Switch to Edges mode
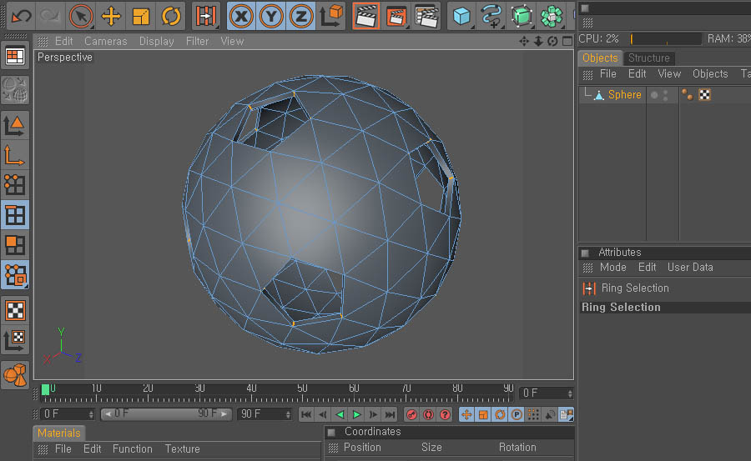The image size is (751, 461). coord(15,215)
